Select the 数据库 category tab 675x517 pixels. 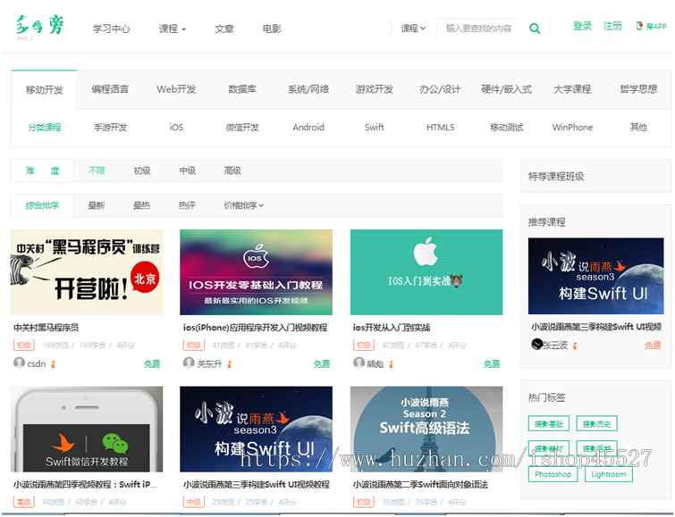point(242,89)
